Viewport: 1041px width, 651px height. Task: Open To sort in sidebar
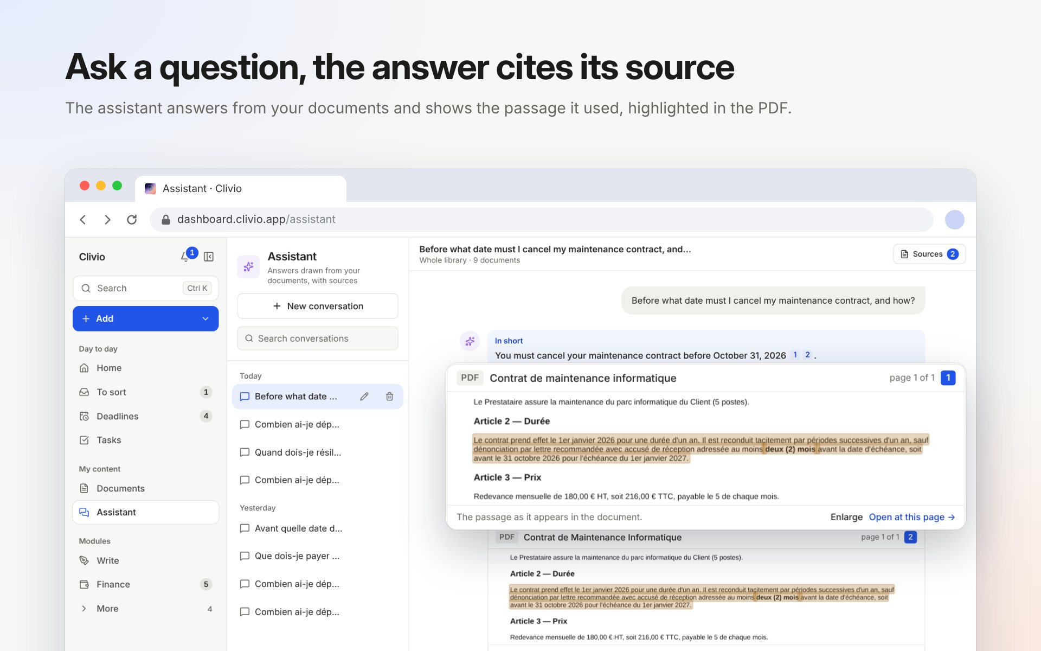[145, 392]
